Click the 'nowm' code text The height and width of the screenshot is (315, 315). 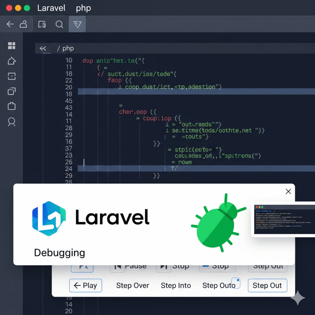pyautogui.click(x=185, y=162)
